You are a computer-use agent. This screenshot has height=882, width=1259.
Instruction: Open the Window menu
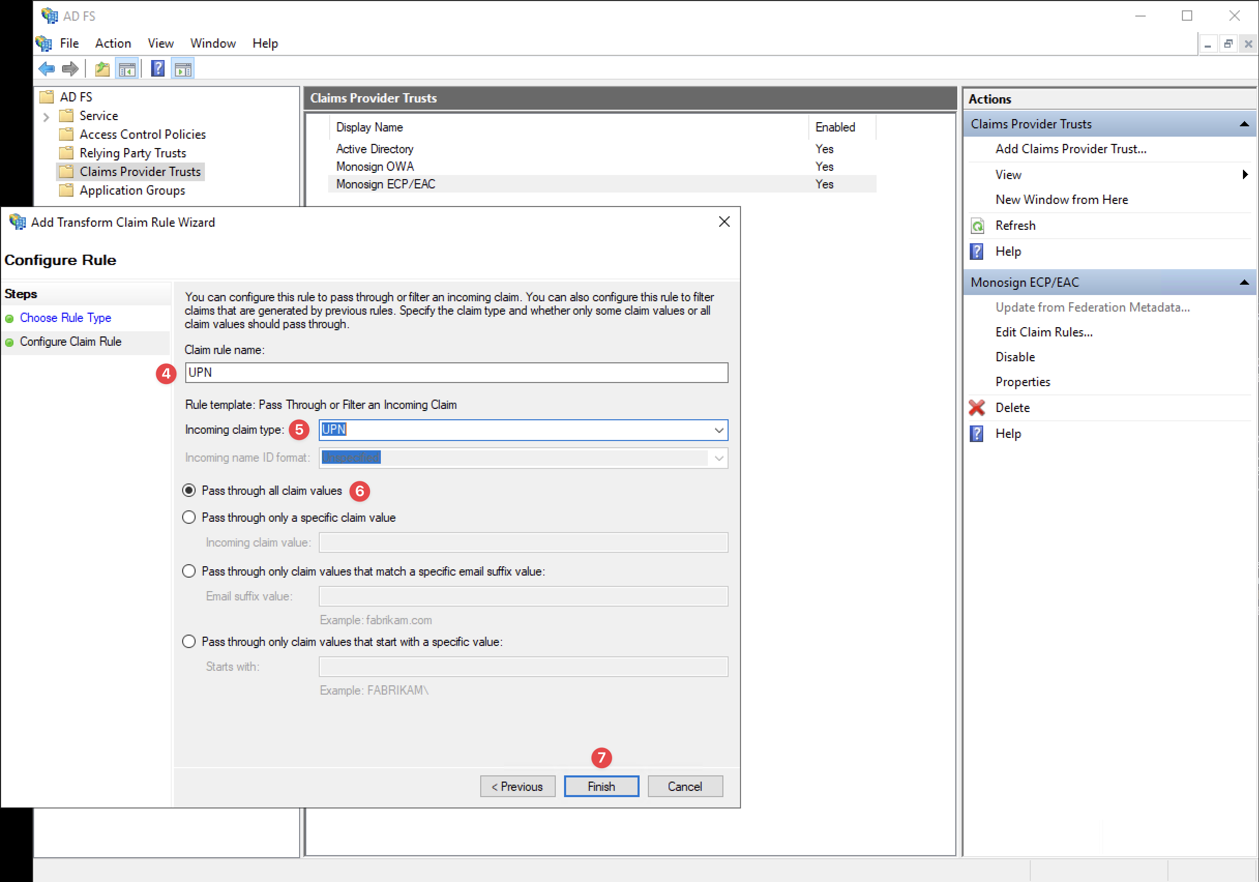pos(213,43)
